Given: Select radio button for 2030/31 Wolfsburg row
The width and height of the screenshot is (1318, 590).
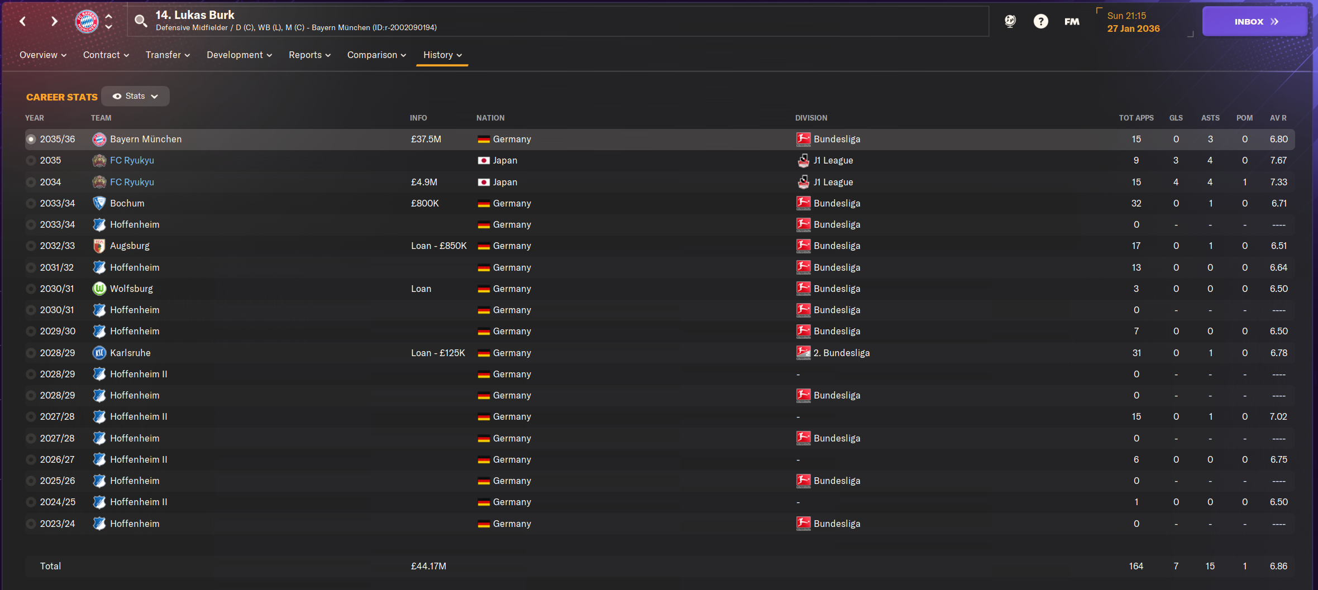Looking at the screenshot, I should click(31, 289).
